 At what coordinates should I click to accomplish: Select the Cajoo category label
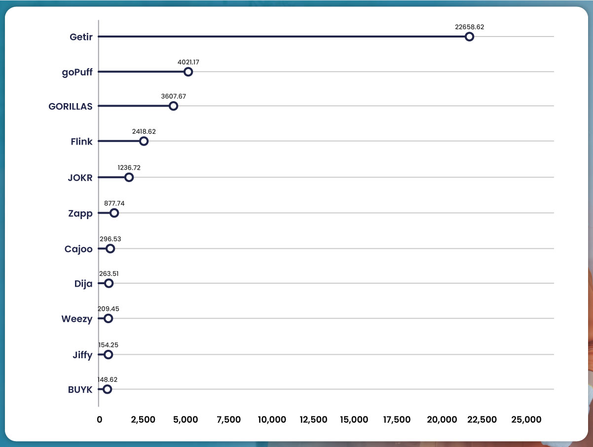click(x=78, y=249)
